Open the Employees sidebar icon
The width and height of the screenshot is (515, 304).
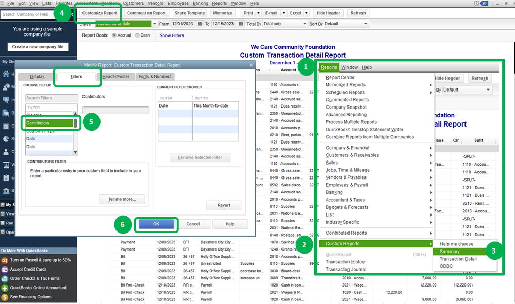pos(6,177)
